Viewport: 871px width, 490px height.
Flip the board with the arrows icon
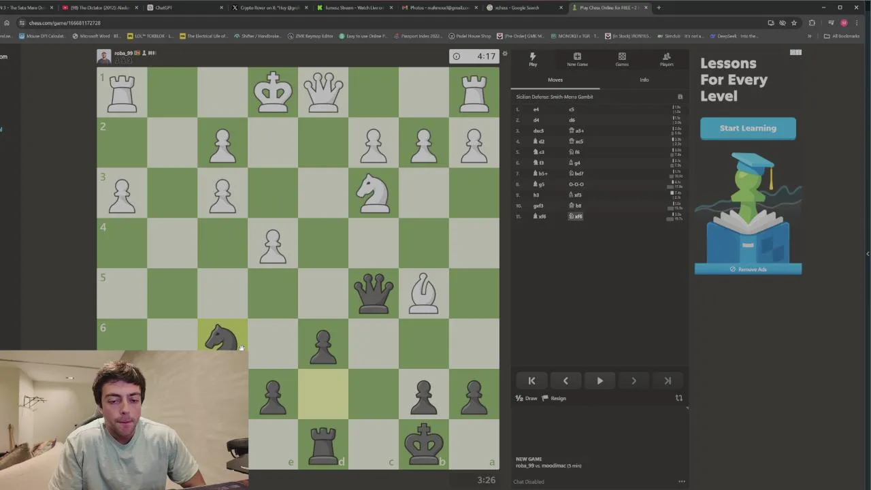pos(678,398)
